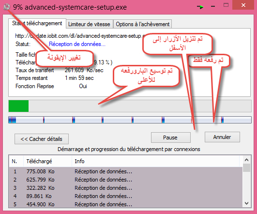The image size is (257, 214).
Task: Open the Options à l'achèvement tab
Action: click(143, 24)
